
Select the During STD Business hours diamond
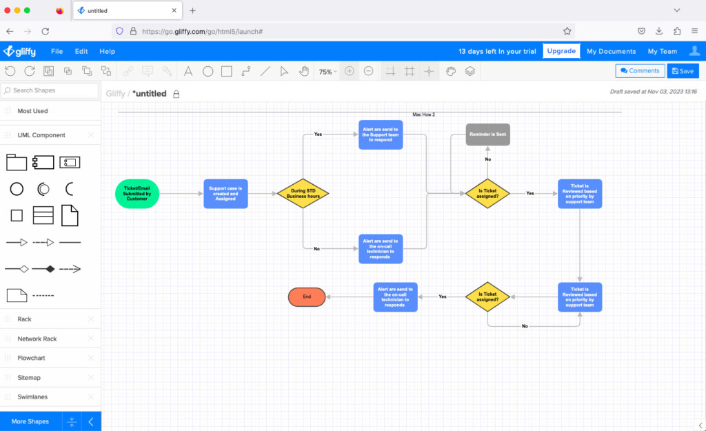click(303, 193)
